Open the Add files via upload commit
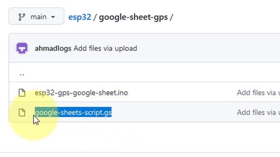The width and height of the screenshot is (280, 157). 105,48
